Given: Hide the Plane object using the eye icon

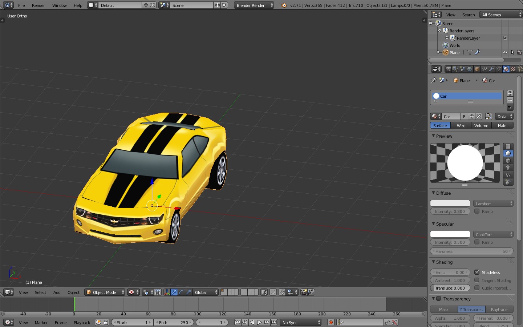Looking at the screenshot, I should click(x=505, y=52).
